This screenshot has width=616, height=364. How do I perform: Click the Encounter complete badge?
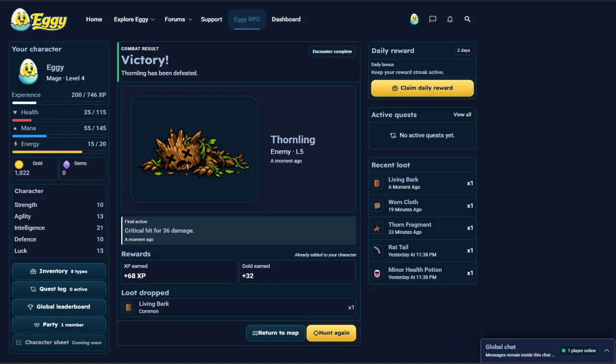click(x=332, y=51)
